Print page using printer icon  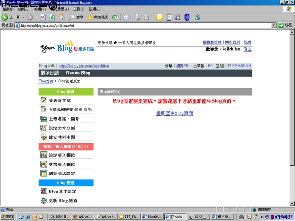click(137, 17)
